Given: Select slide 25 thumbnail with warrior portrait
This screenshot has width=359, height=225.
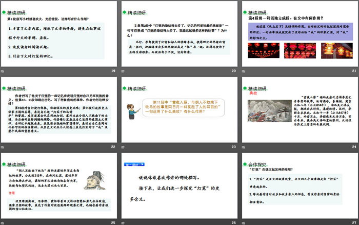Looking at the screenshot, I should (59, 185).
